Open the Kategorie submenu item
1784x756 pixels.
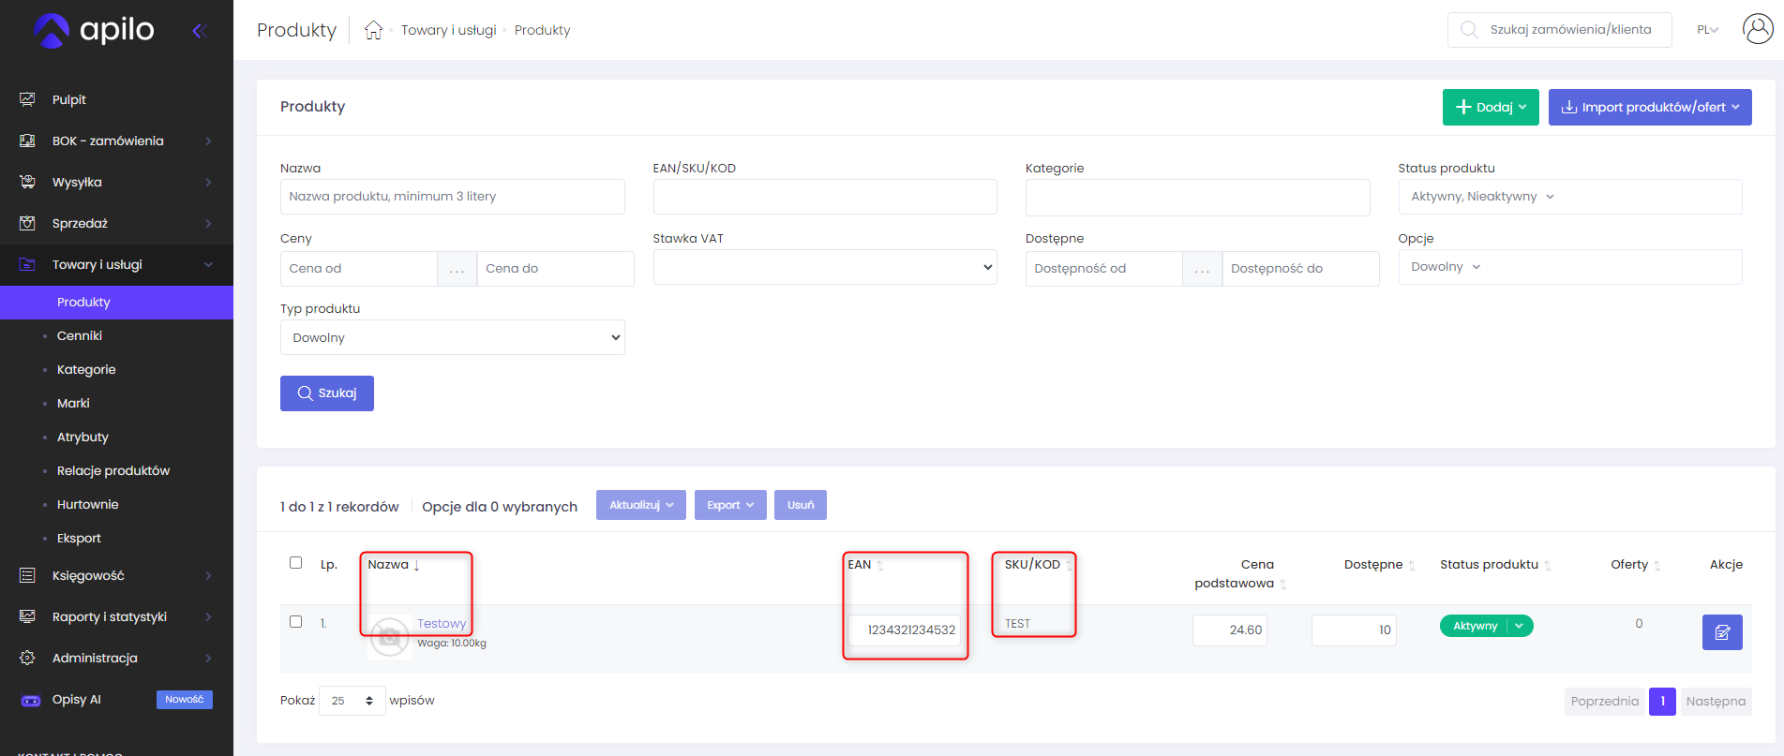(86, 369)
